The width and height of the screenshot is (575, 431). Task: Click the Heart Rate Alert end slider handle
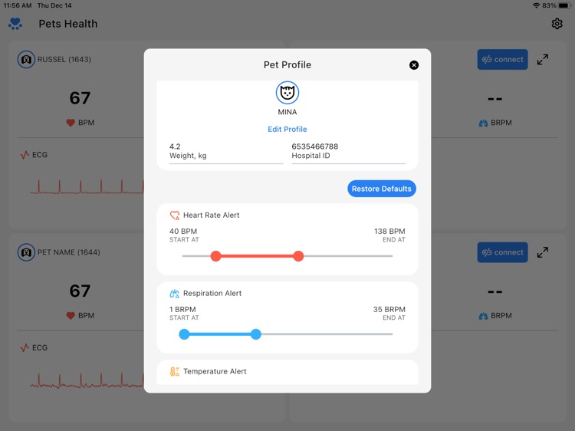pyautogui.click(x=298, y=256)
